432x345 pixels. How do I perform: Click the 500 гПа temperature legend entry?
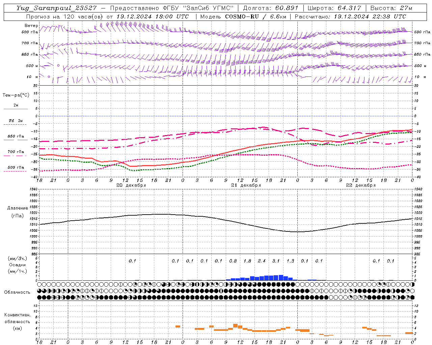16,167
